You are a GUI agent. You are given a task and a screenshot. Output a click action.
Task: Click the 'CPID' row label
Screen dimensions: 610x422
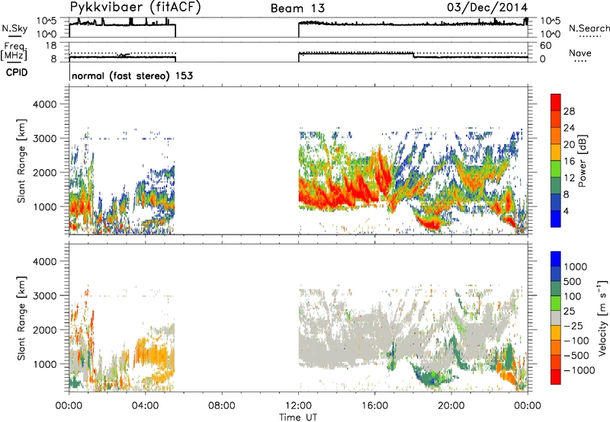(x=17, y=72)
